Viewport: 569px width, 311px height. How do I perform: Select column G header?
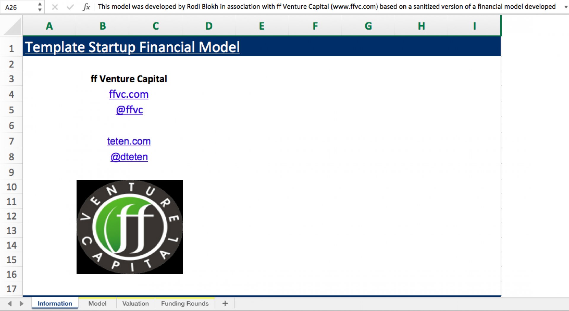click(x=368, y=26)
